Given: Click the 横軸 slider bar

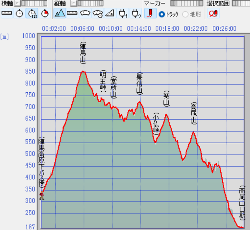Looking at the screenshot, I should [x=34, y=3].
